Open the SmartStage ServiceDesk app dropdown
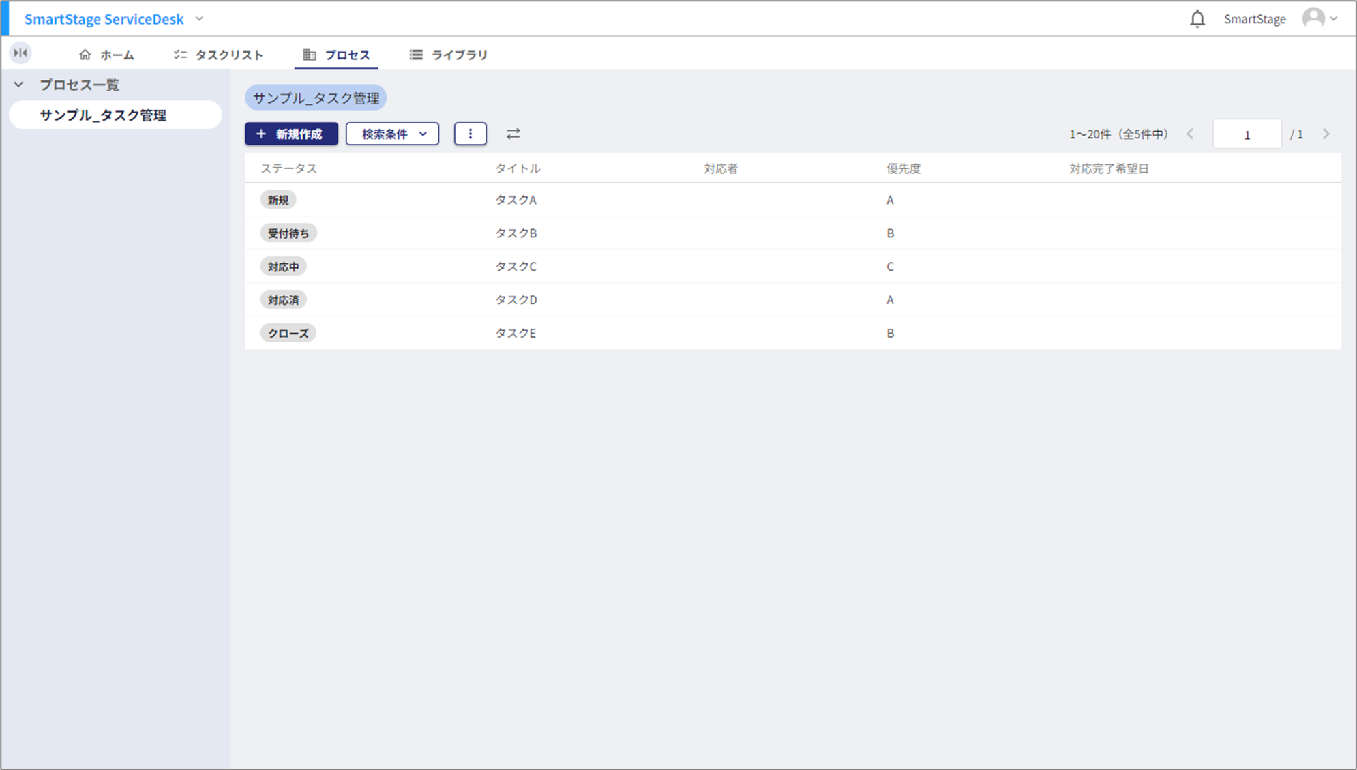1357x770 pixels. click(199, 19)
